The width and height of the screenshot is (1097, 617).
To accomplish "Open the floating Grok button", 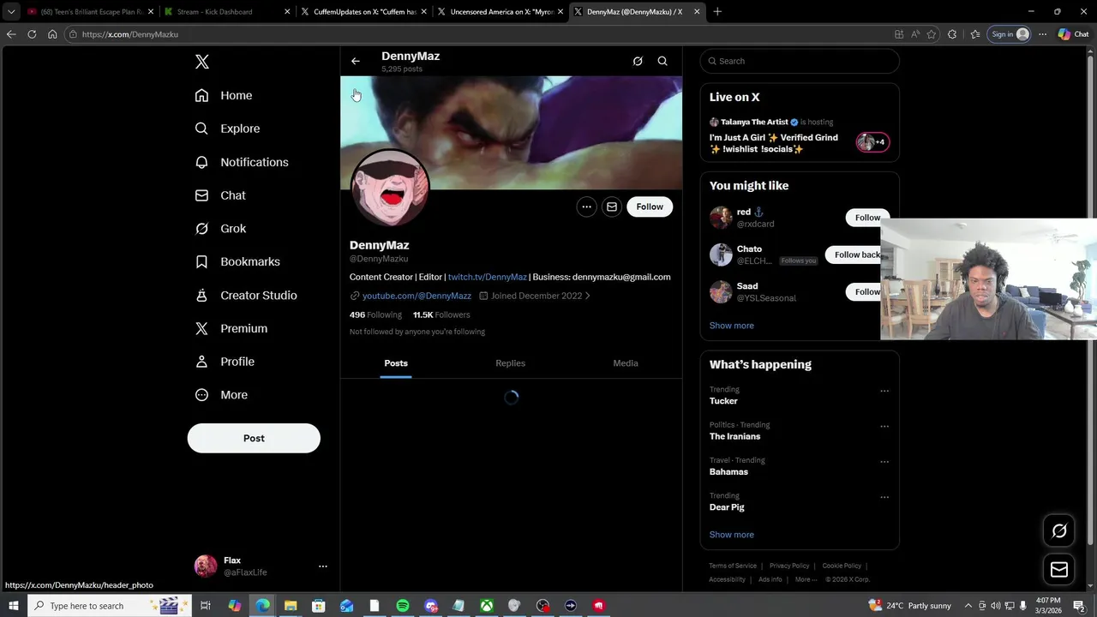I will [1059, 531].
